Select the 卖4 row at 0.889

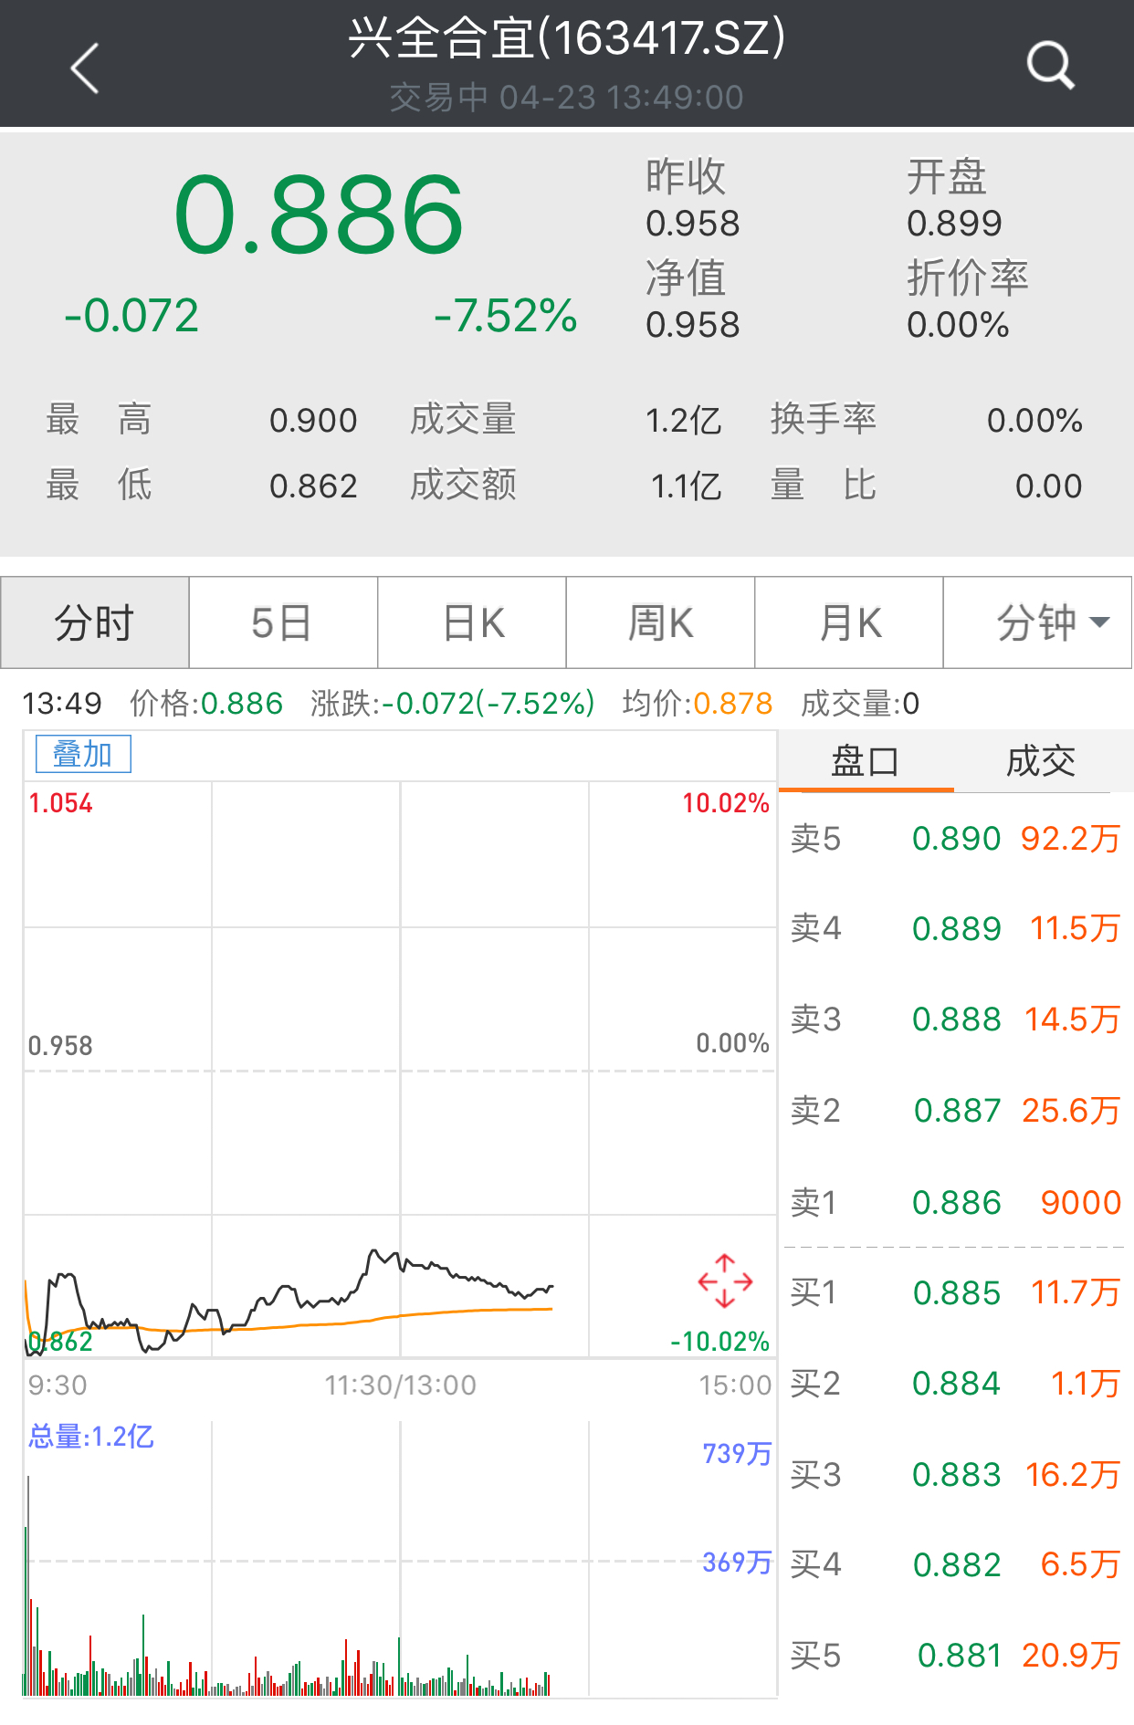955,928
